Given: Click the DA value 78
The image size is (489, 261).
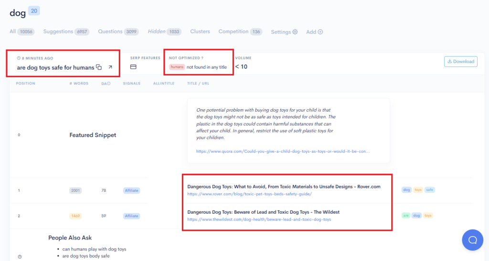Looking at the screenshot, I should (x=104, y=190).
